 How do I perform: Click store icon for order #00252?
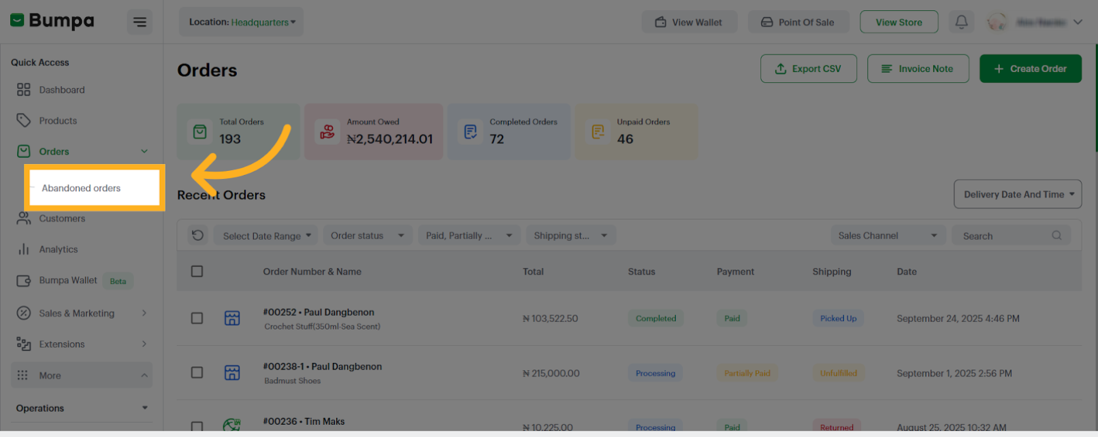tap(232, 318)
